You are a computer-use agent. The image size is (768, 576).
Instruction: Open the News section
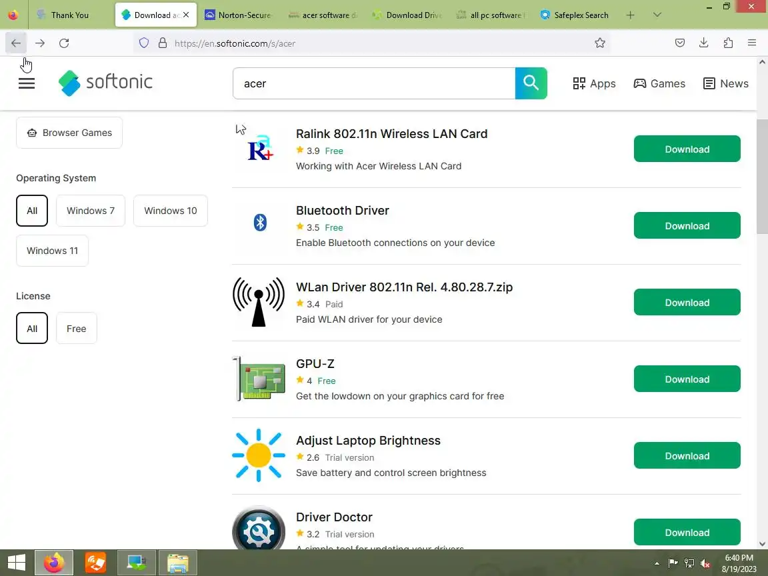coord(726,83)
